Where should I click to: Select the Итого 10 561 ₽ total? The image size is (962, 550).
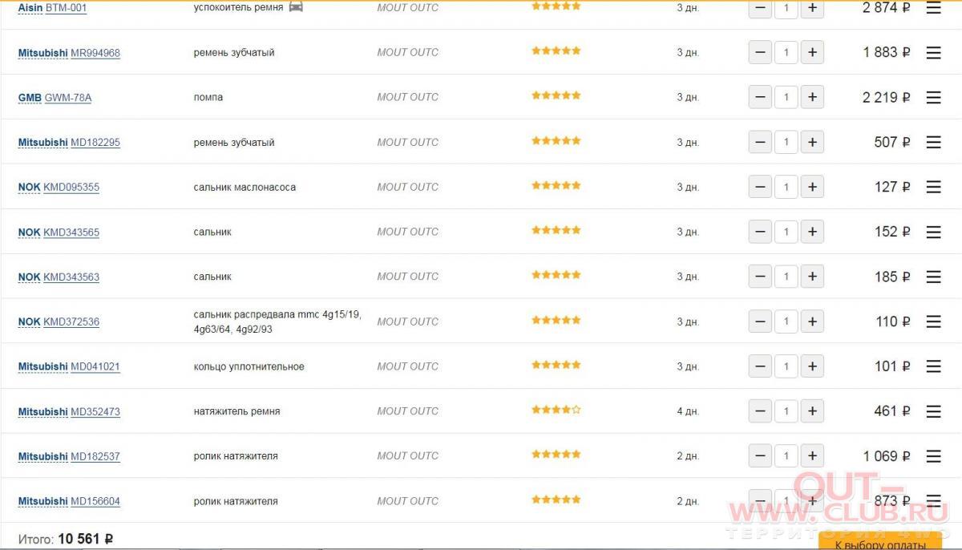(x=66, y=540)
